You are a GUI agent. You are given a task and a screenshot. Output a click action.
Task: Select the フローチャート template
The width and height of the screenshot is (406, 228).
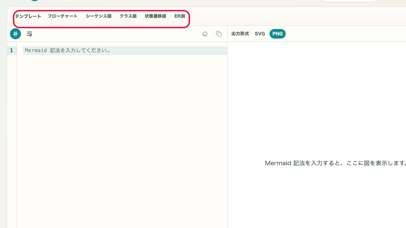click(63, 16)
